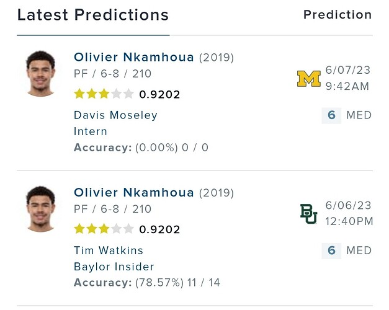This screenshot has height=310, width=389.
Task: Click the Prediction column header
Action: [x=337, y=15]
